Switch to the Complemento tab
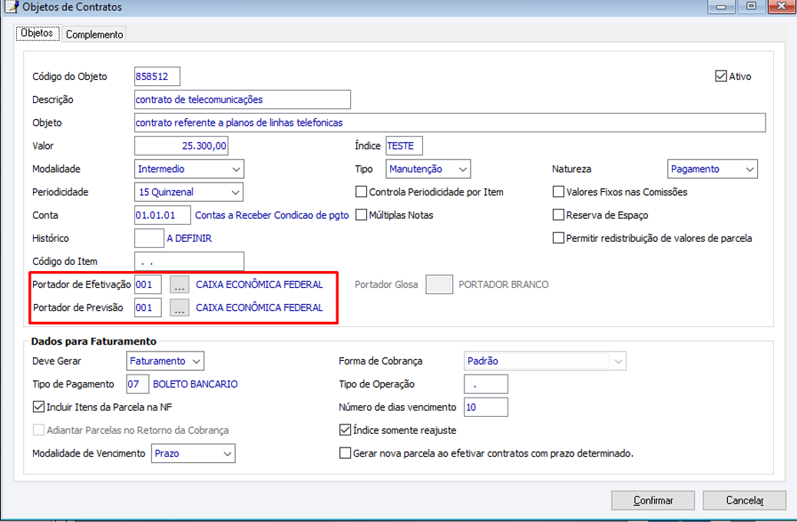The width and height of the screenshot is (797, 522). [x=94, y=34]
